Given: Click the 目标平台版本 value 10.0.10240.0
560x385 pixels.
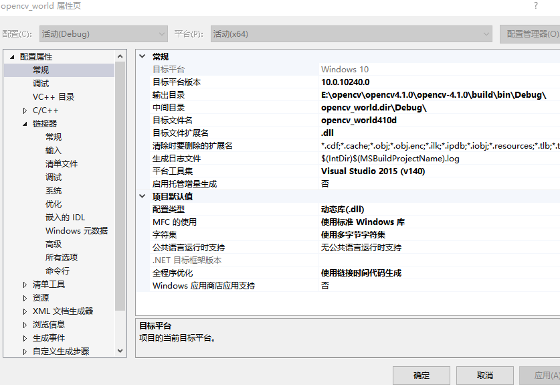Looking at the screenshot, I should click(x=345, y=82).
